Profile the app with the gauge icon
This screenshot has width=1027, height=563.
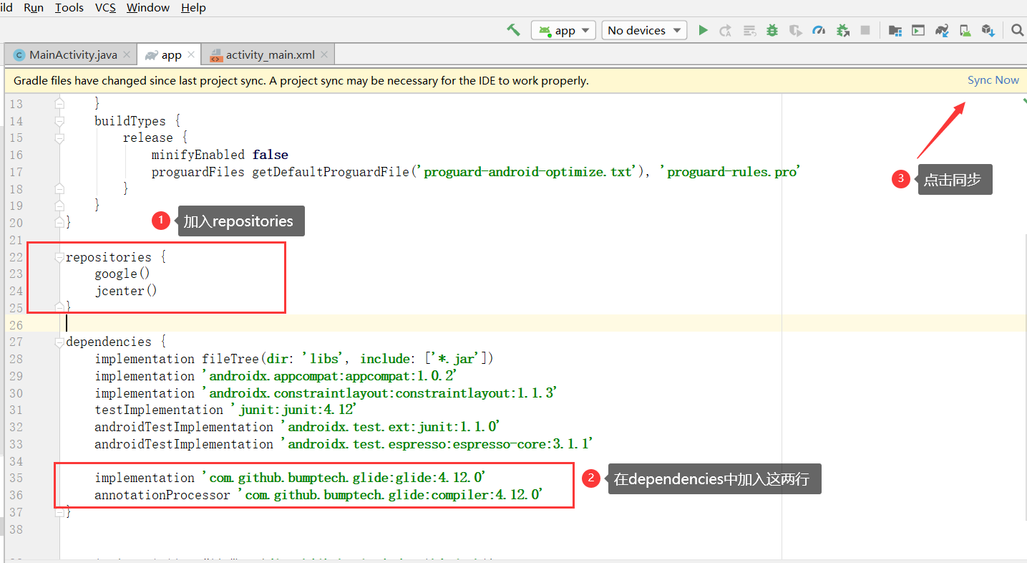point(820,30)
